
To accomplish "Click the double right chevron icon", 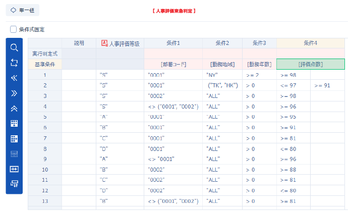I will pos(14,93).
